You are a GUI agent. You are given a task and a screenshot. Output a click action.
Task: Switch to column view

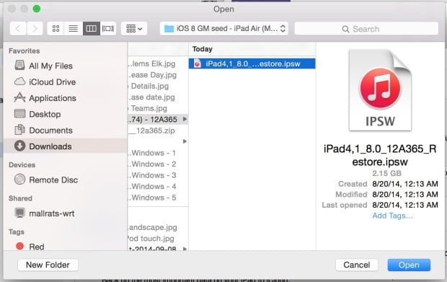pyautogui.click(x=92, y=29)
